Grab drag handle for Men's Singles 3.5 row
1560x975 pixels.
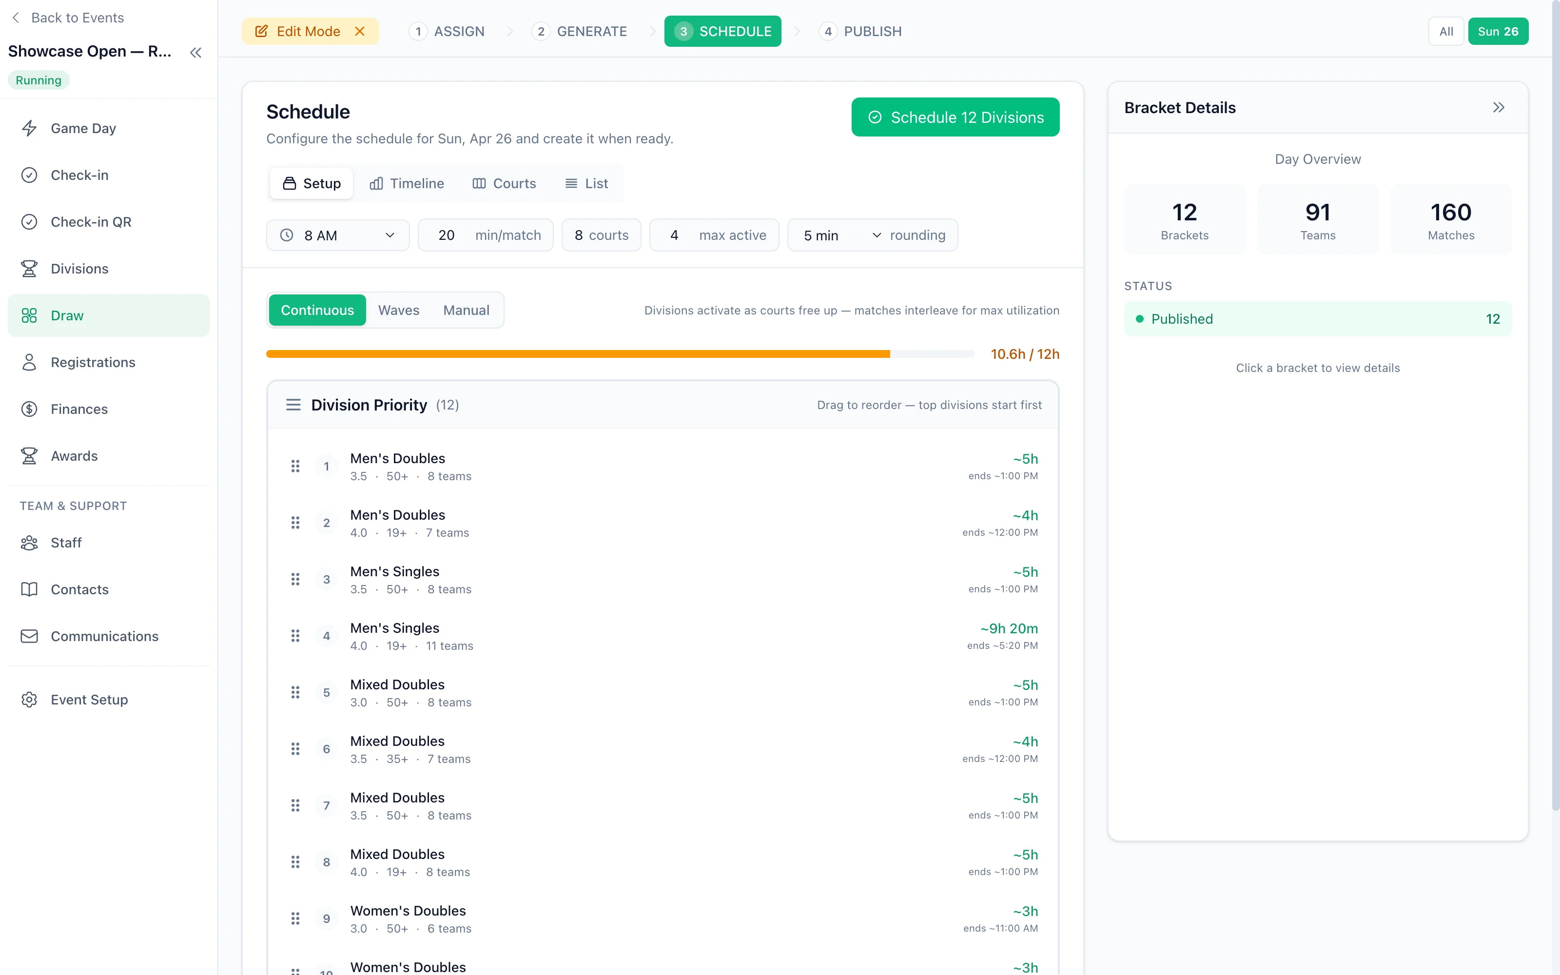click(x=295, y=579)
